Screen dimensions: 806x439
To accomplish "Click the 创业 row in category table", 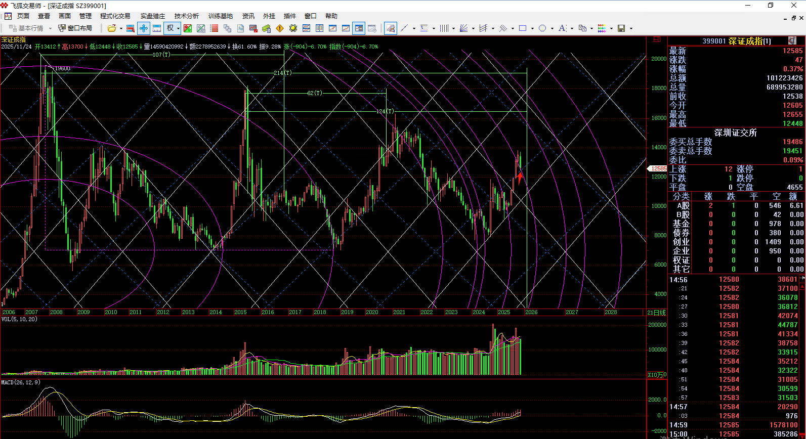I will pyautogui.click(x=736, y=242).
